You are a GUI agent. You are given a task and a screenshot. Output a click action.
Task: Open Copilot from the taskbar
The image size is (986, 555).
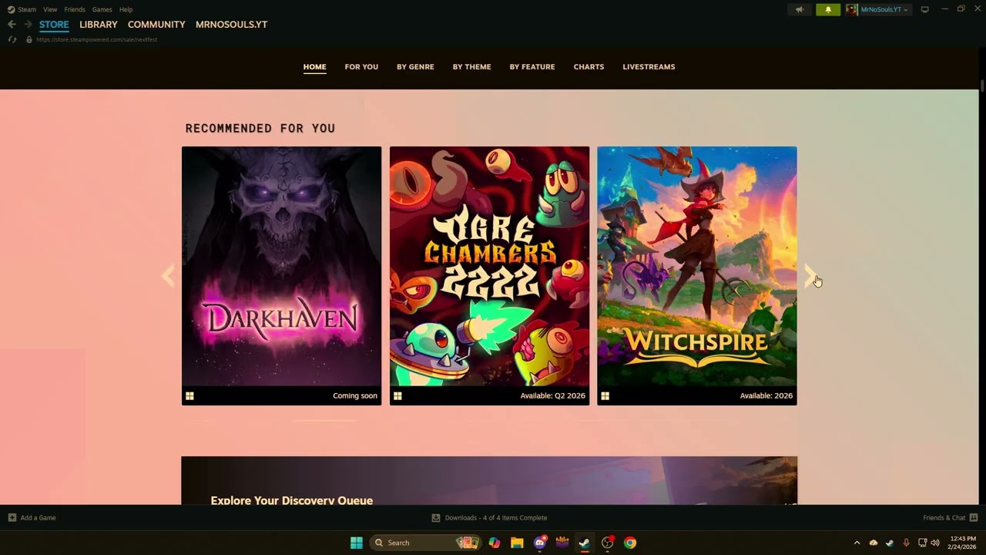pyautogui.click(x=495, y=543)
